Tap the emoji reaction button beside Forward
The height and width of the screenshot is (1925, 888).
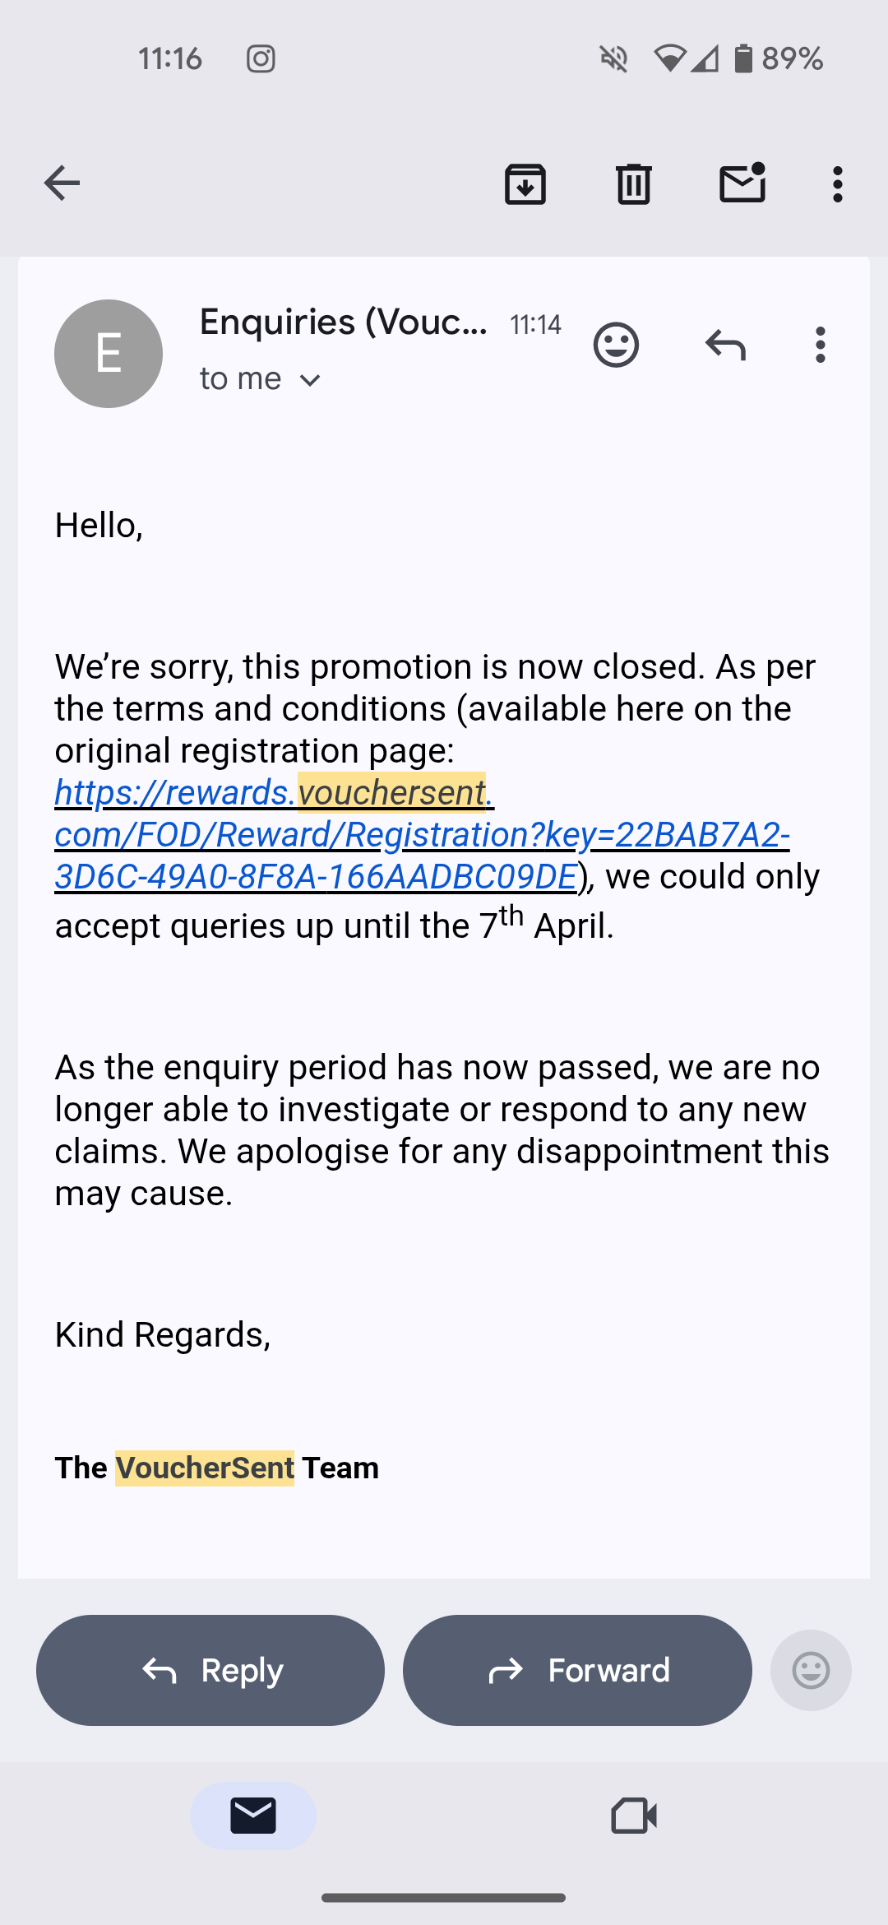coord(811,1670)
